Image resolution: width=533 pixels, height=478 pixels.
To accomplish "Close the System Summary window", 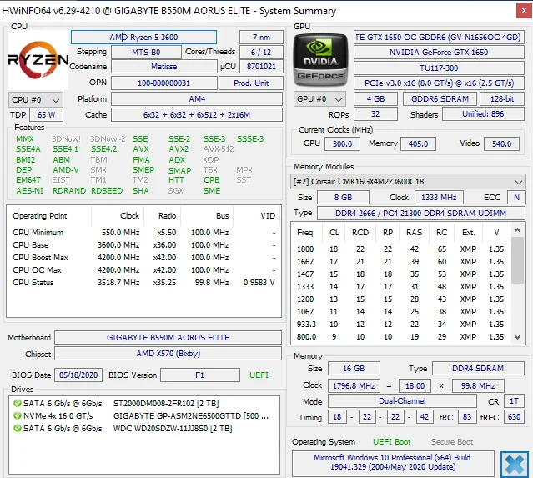I will coord(524,11).
